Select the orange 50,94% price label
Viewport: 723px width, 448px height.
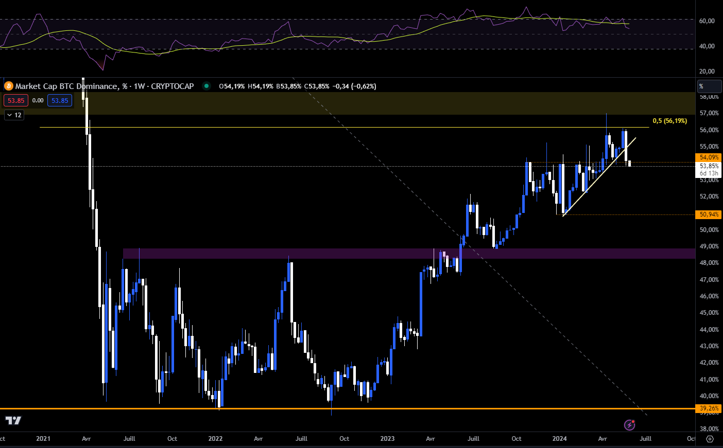[709, 214]
